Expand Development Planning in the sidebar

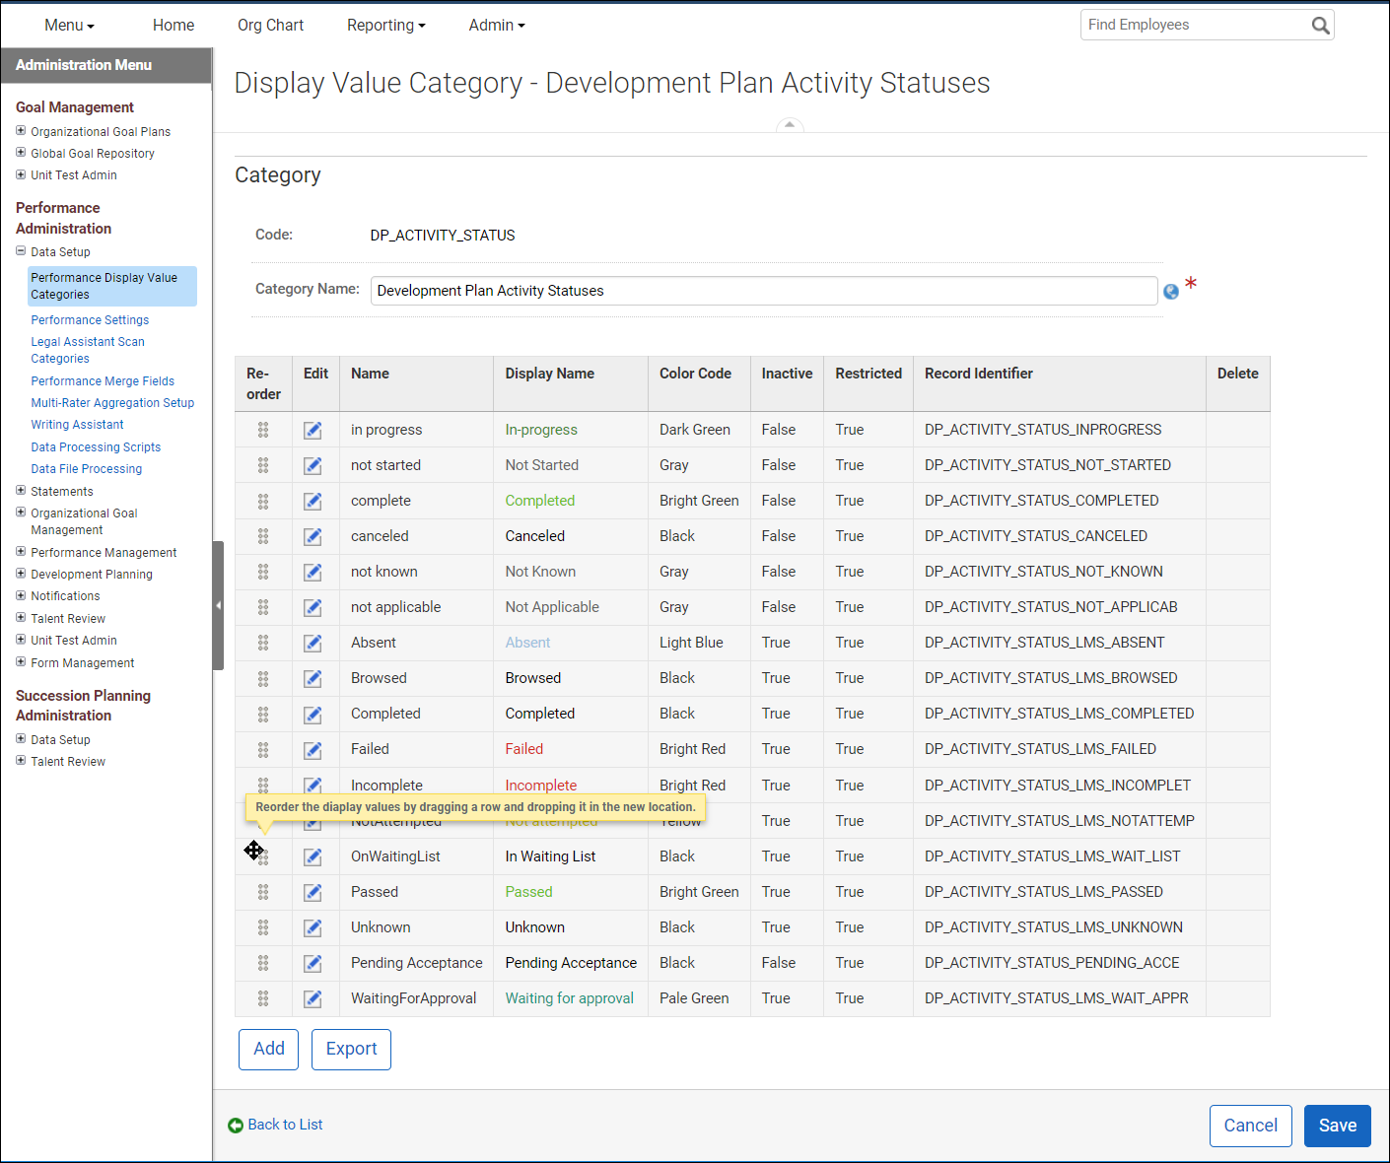click(21, 574)
